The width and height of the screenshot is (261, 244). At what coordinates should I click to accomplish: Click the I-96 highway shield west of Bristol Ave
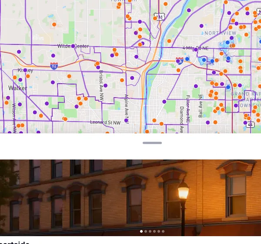pos(54,66)
